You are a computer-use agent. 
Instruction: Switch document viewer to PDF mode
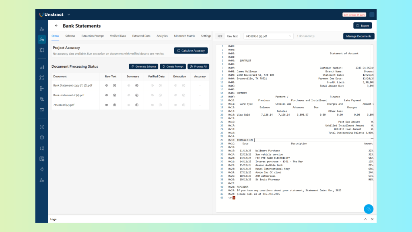[x=220, y=36]
